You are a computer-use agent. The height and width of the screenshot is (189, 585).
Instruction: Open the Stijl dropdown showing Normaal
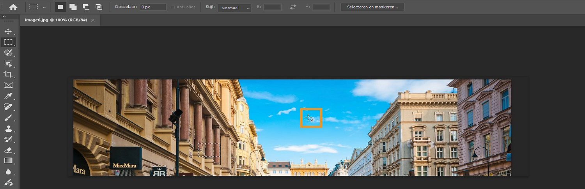point(234,7)
